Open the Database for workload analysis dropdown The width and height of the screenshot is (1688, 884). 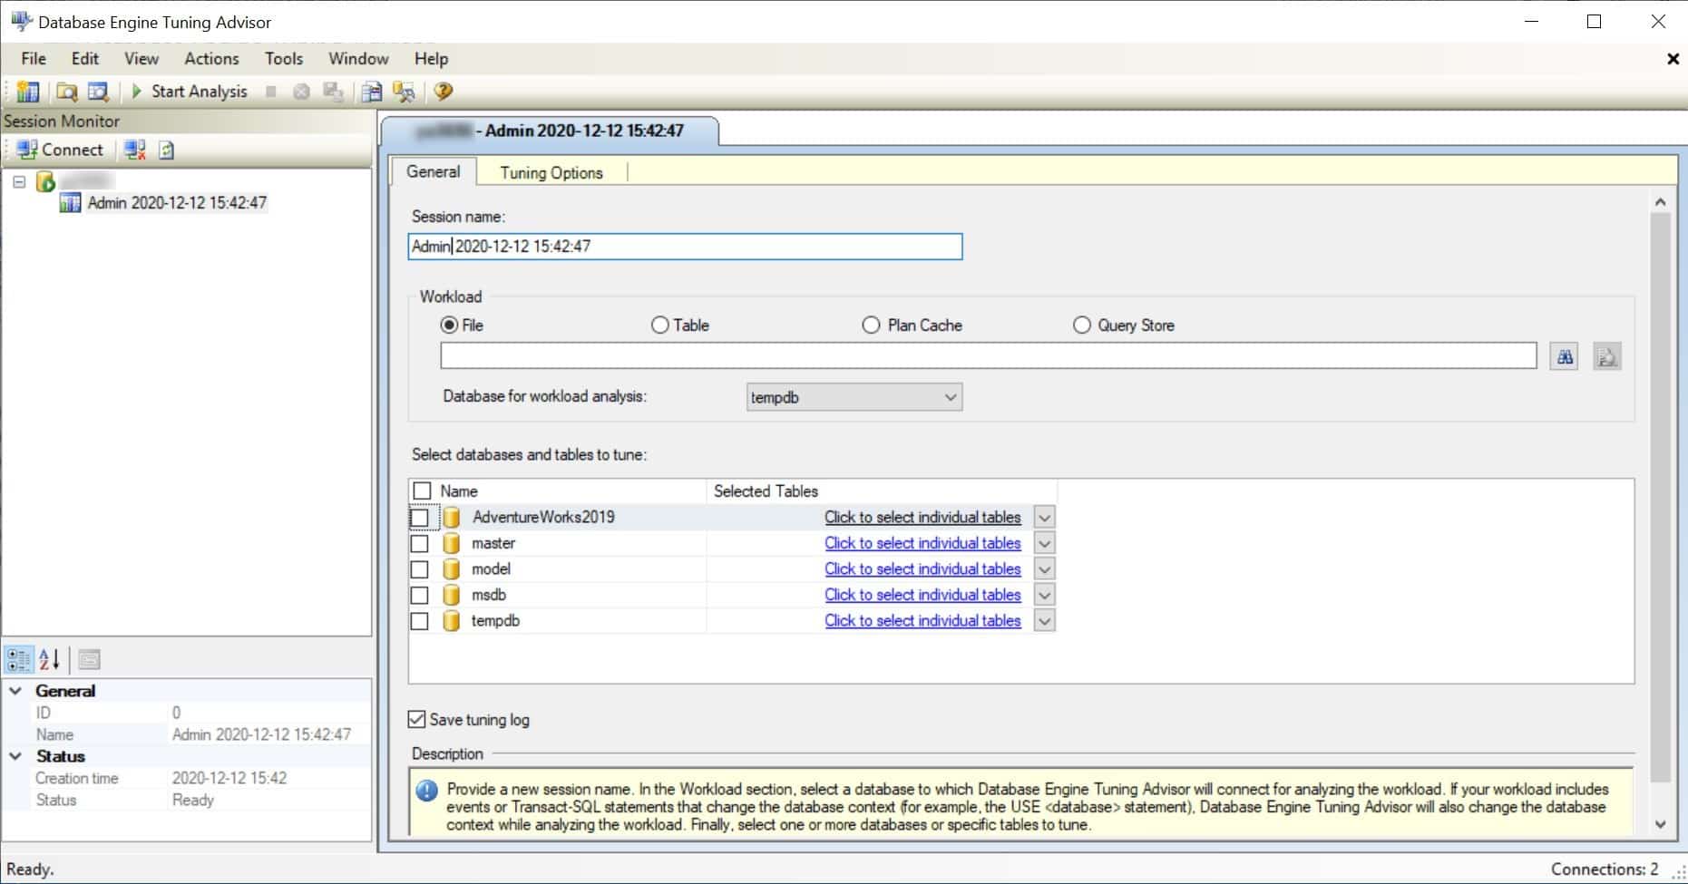[854, 397]
